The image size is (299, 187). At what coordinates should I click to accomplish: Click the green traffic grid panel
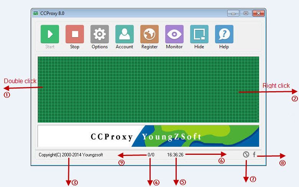point(148,89)
